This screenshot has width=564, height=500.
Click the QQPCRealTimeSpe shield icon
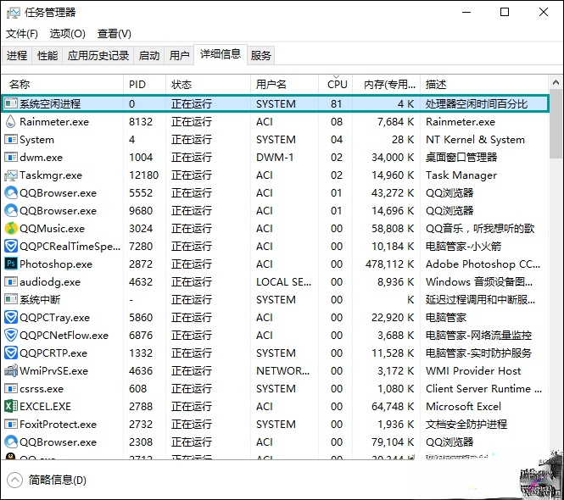point(11,247)
